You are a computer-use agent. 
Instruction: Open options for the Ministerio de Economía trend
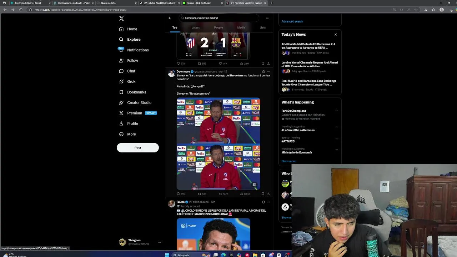tap(337, 149)
